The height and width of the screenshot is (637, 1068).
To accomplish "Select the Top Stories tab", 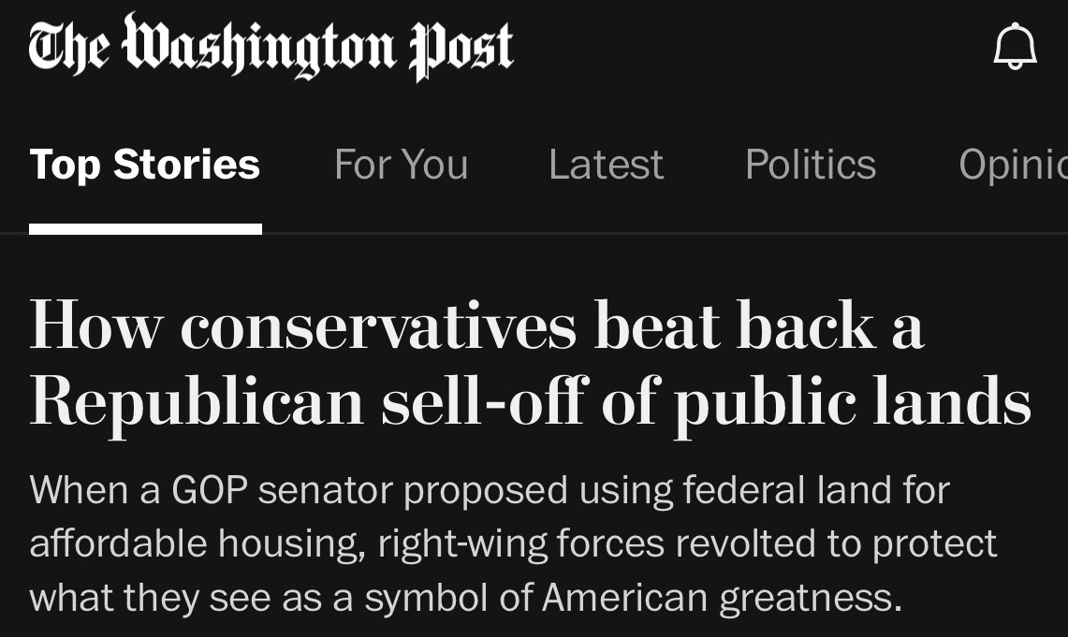I will 145,165.
